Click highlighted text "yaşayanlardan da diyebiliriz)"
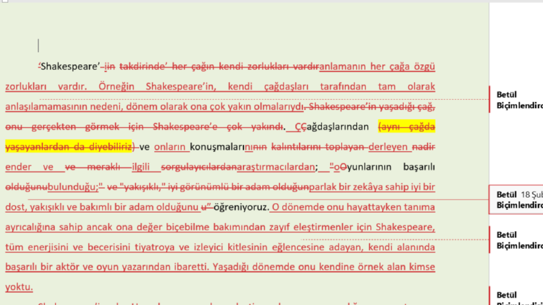 (x=71, y=147)
